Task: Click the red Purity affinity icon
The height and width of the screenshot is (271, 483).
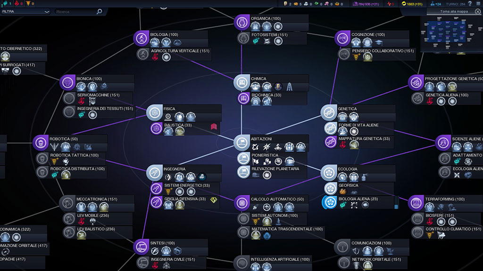Action: point(17,3)
